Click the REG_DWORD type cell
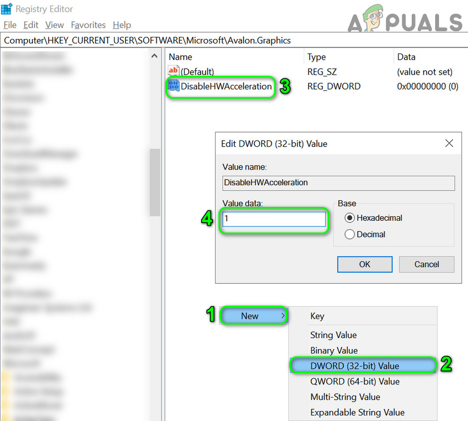Image resolution: width=468 pixels, height=421 pixels. tap(334, 86)
